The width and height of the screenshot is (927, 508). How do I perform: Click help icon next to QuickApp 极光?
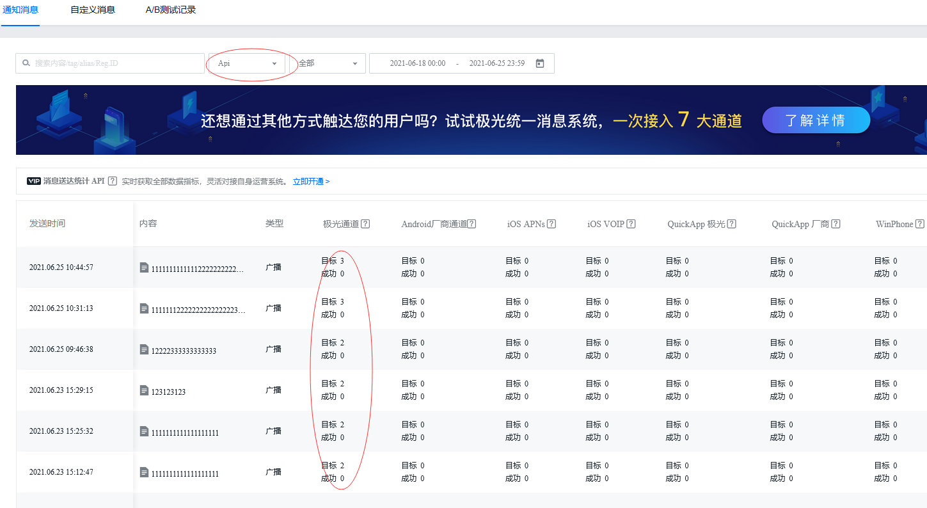point(732,224)
